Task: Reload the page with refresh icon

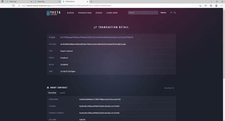Action: [x=13, y=6]
